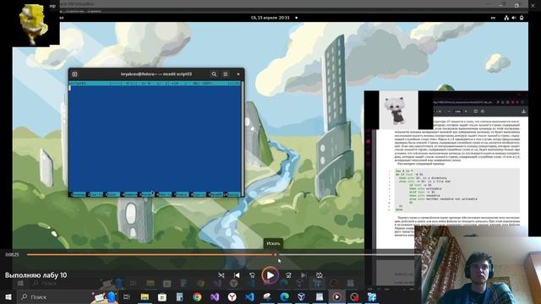Click the mcedit function key 10 button
Screen dimensions: 541x304
pos(232,194)
